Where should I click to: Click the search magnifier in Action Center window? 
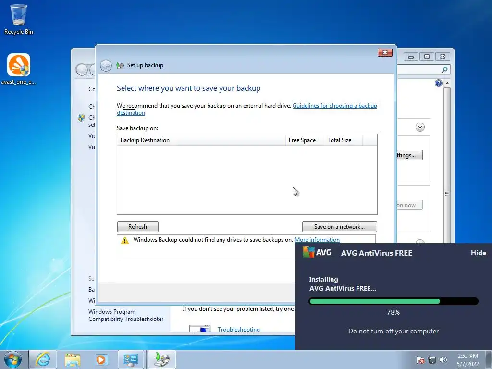(x=444, y=70)
